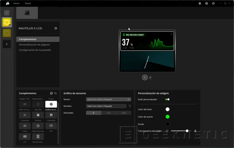The height and width of the screenshot is (148, 234).
Task: Add the Video de YouTube widget
Action: point(25,104)
